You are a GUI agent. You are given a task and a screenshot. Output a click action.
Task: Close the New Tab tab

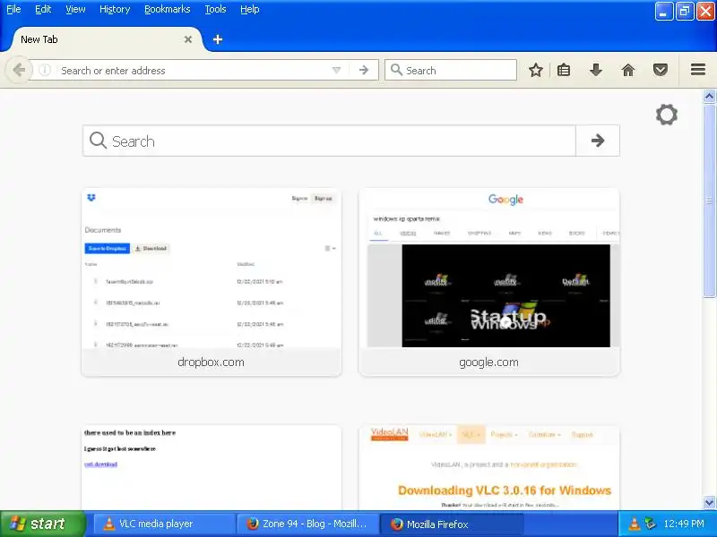coord(188,39)
